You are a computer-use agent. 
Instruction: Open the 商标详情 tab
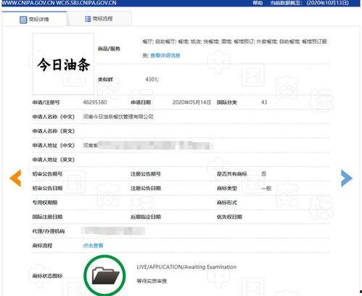(x=34, y=19)
